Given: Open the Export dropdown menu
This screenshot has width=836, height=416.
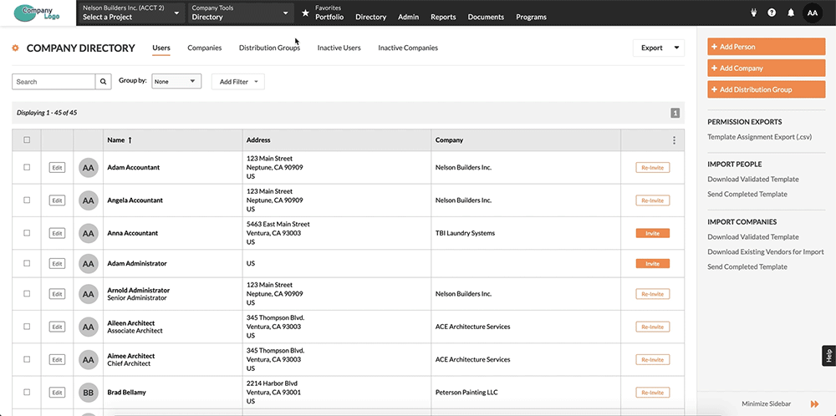Looking at the screenshot, I should point(658,48).
